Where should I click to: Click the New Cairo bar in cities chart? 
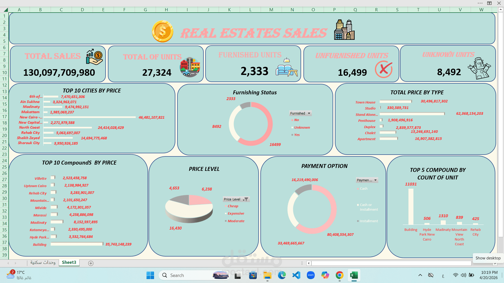pos(90,117)
